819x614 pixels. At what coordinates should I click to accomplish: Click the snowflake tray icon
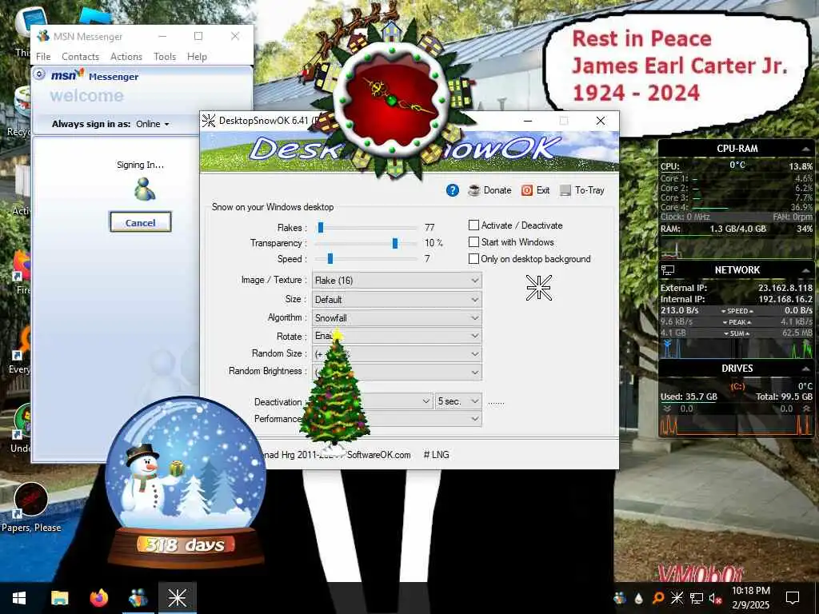tap(677, 598)
